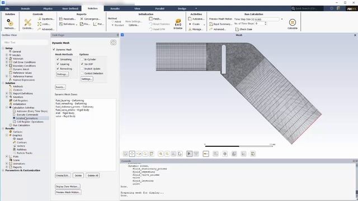This screenshot has width=358, height=201.
Task: Click the zoom in magnifier icon
Action: [161, 154]
